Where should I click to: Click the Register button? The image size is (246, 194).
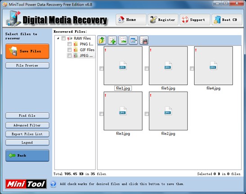[163, 20]
